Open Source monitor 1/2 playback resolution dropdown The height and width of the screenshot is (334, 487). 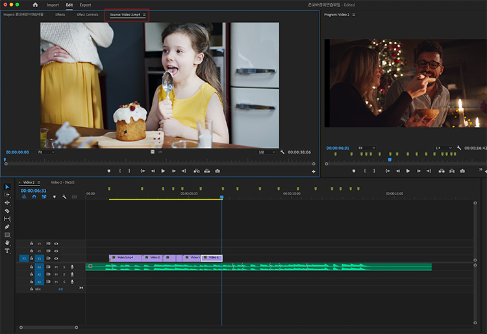click(x=266, y=152)
